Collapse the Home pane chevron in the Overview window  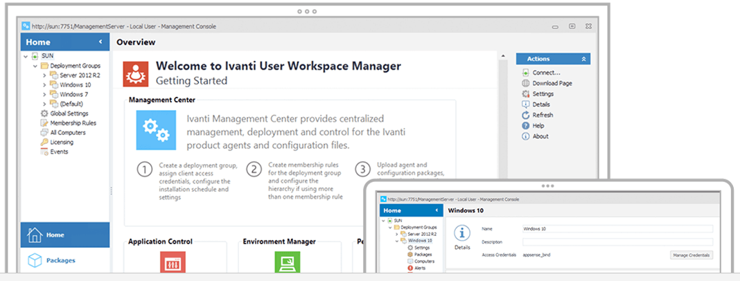point(100,42)
